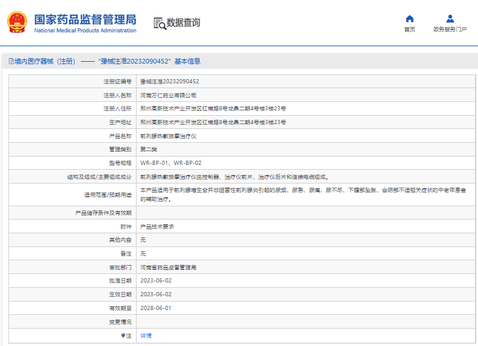Click the bullet icon beside 注
Screen dimensions: 478x346
123,336
